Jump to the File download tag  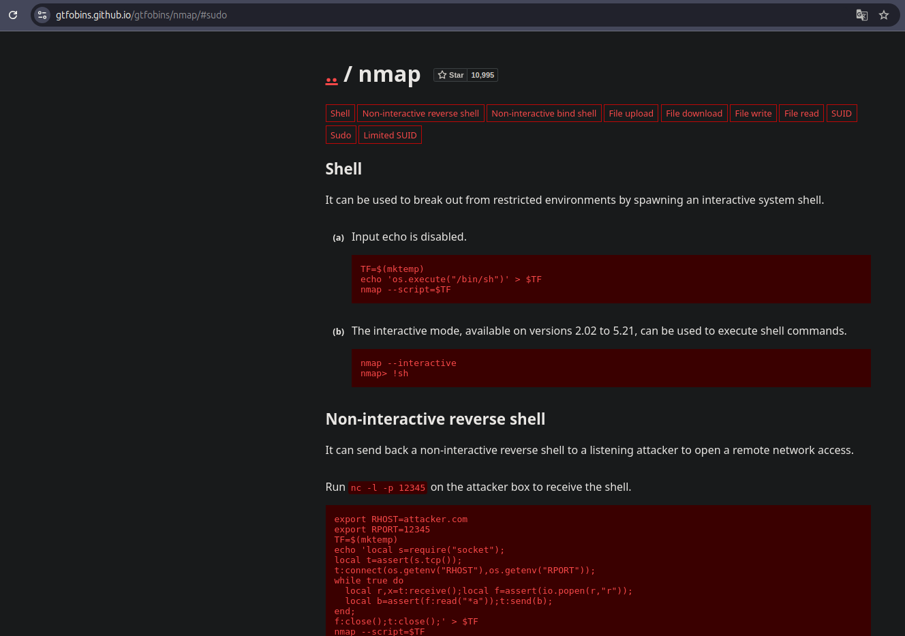click(x=694, y=113)
